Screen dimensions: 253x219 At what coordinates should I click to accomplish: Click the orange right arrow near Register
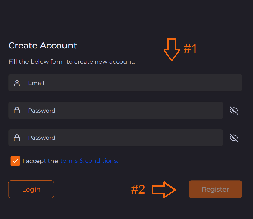[x=164, y=190]
